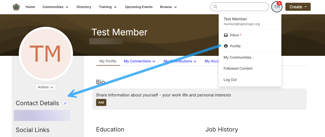This screenshot has height=137, width=325.
Task: Expand the My Contributions tab dropdown
Action: coord(180,61)
